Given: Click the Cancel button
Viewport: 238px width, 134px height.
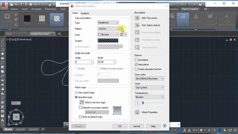Looking at the screenshot, I should (x=136, y=126).
